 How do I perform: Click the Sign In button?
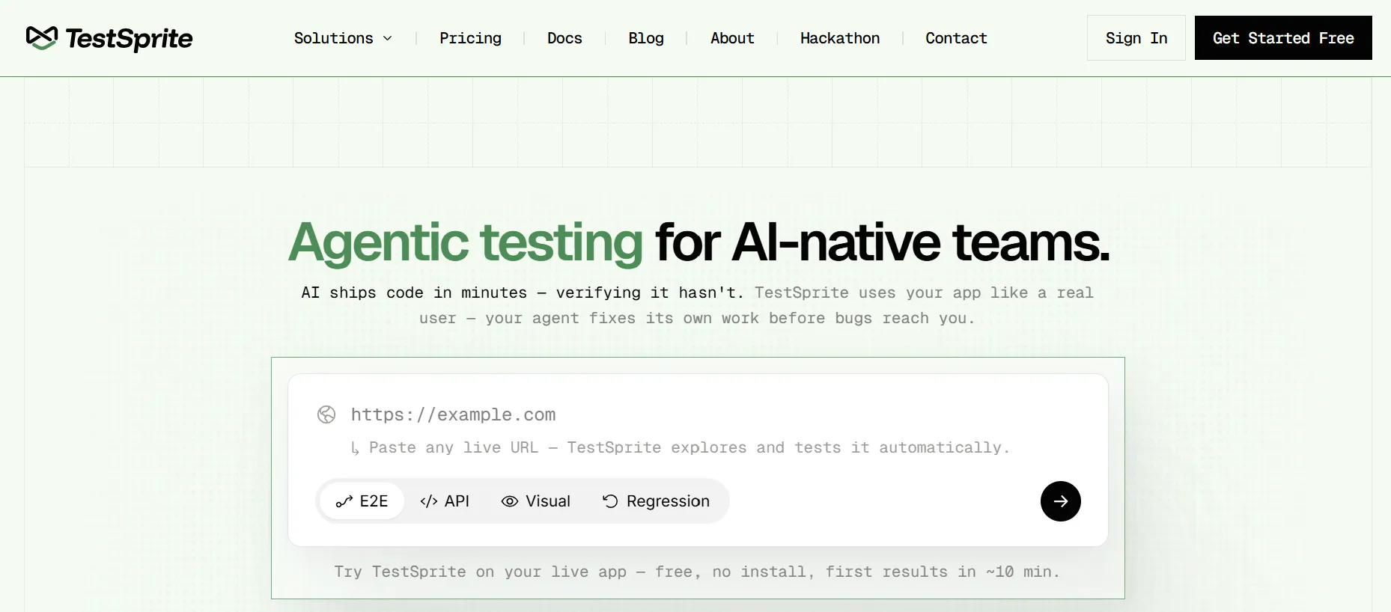click(1136, 37)
